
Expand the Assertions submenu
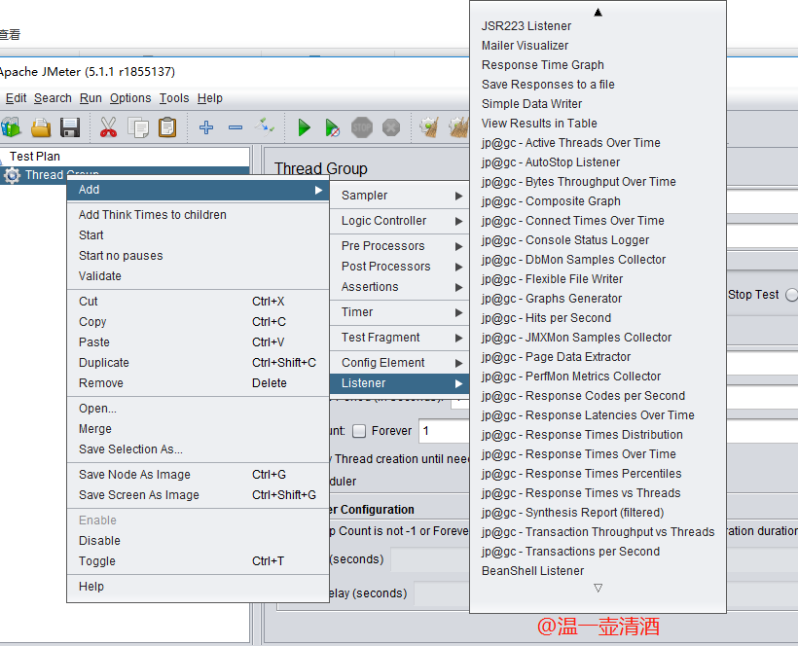(400, 287)
